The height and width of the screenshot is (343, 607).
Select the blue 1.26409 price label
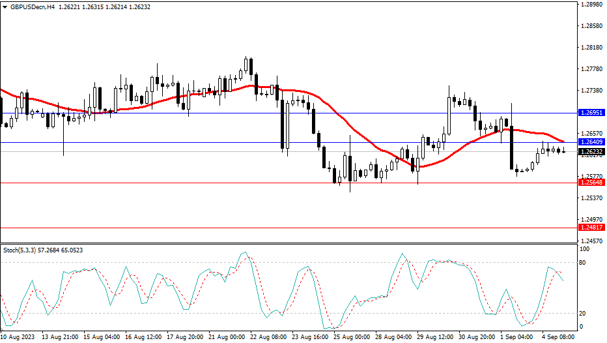(591, 142)
